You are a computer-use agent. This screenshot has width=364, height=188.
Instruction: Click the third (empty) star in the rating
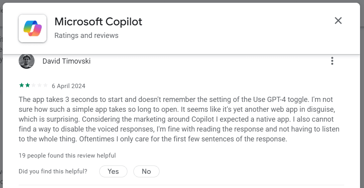[x=33, y=85]
